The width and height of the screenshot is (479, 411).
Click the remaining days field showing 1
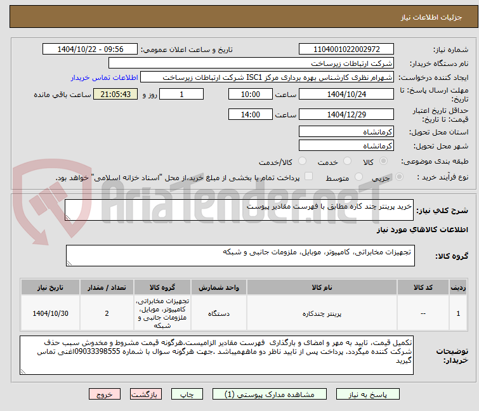click(x=181, y=94)
